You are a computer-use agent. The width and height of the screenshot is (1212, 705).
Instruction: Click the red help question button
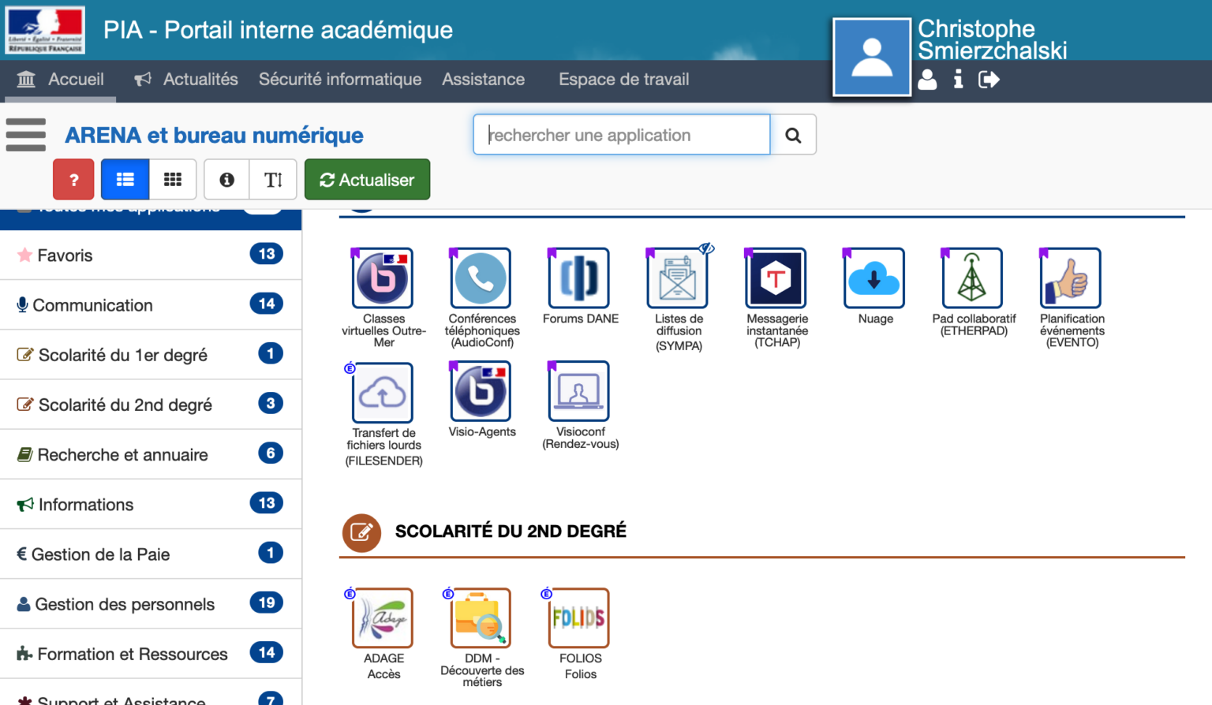click(73, 180)
